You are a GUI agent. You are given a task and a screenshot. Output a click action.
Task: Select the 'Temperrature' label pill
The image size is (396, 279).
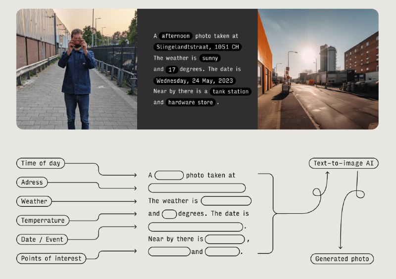pos(43,220)
